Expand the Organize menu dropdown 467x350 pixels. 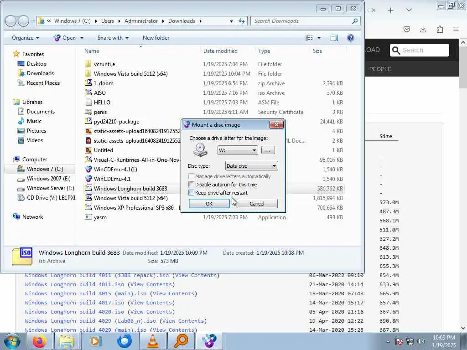[26, 38]
